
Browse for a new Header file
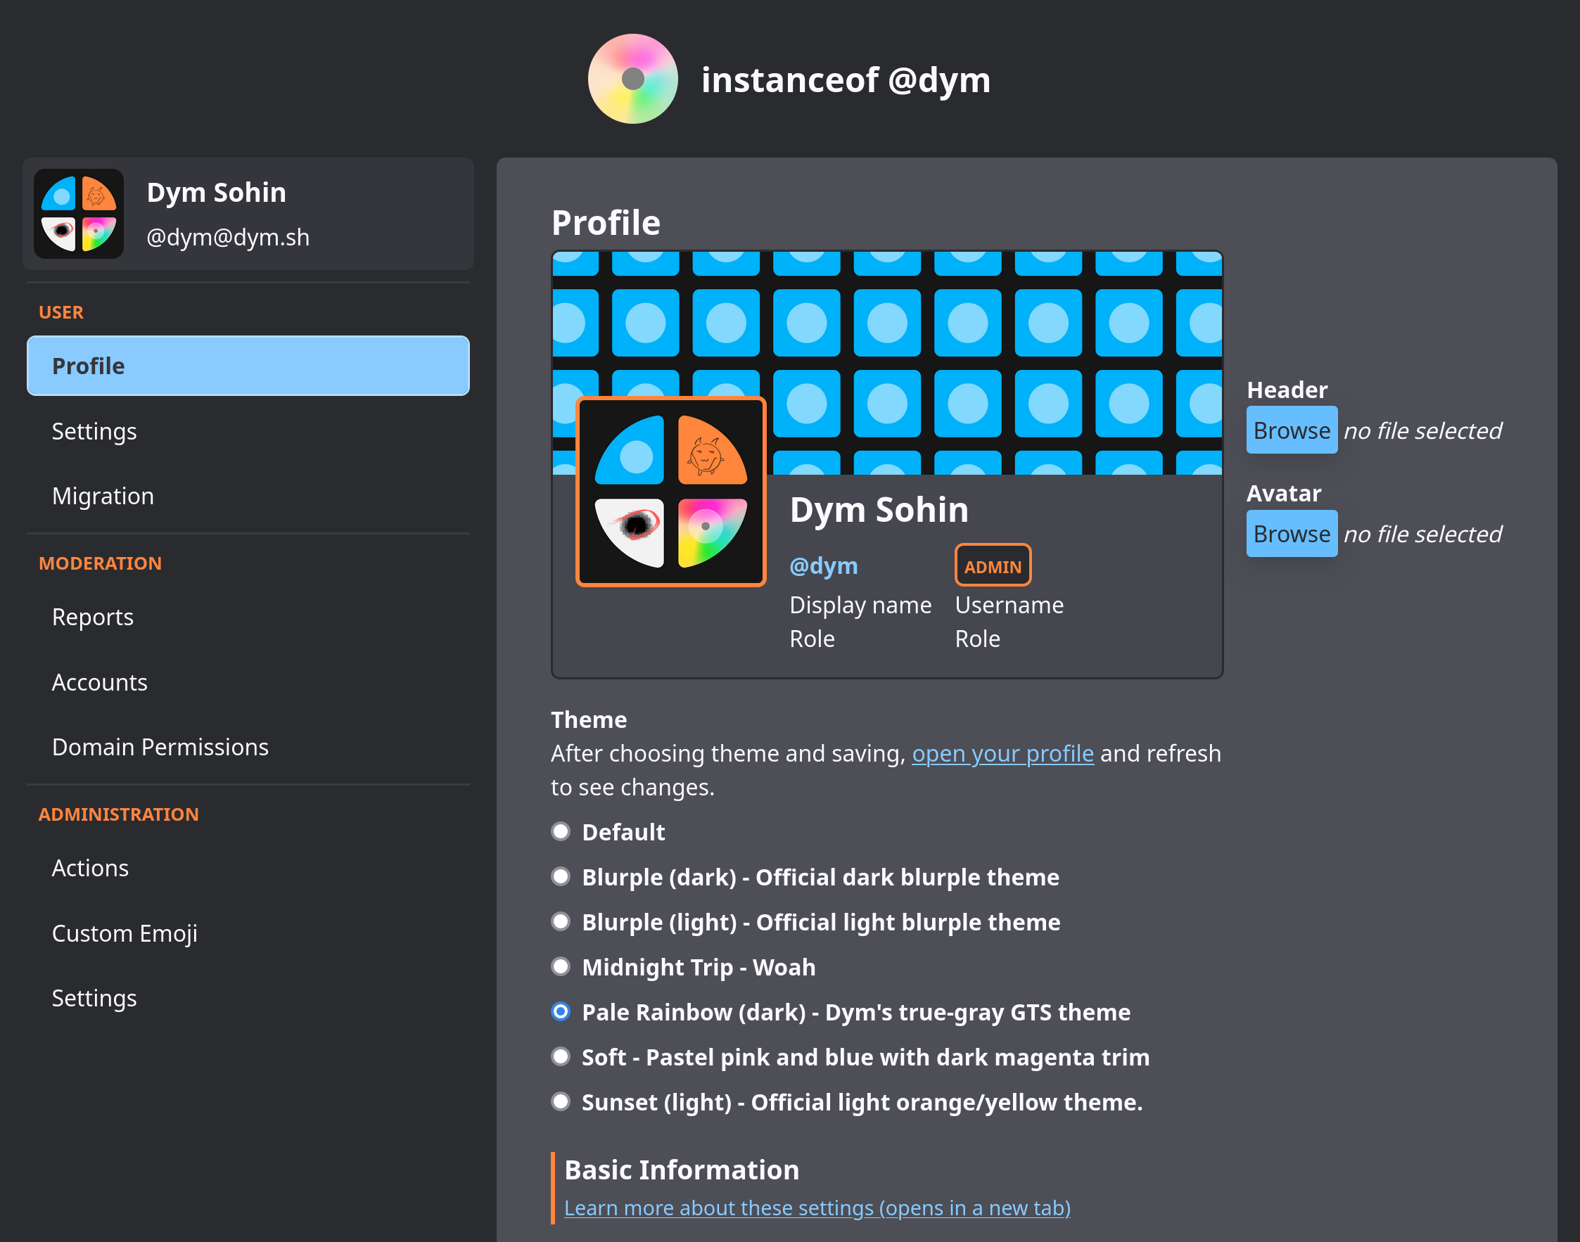pyautogui.click(x=1291, y=430)
